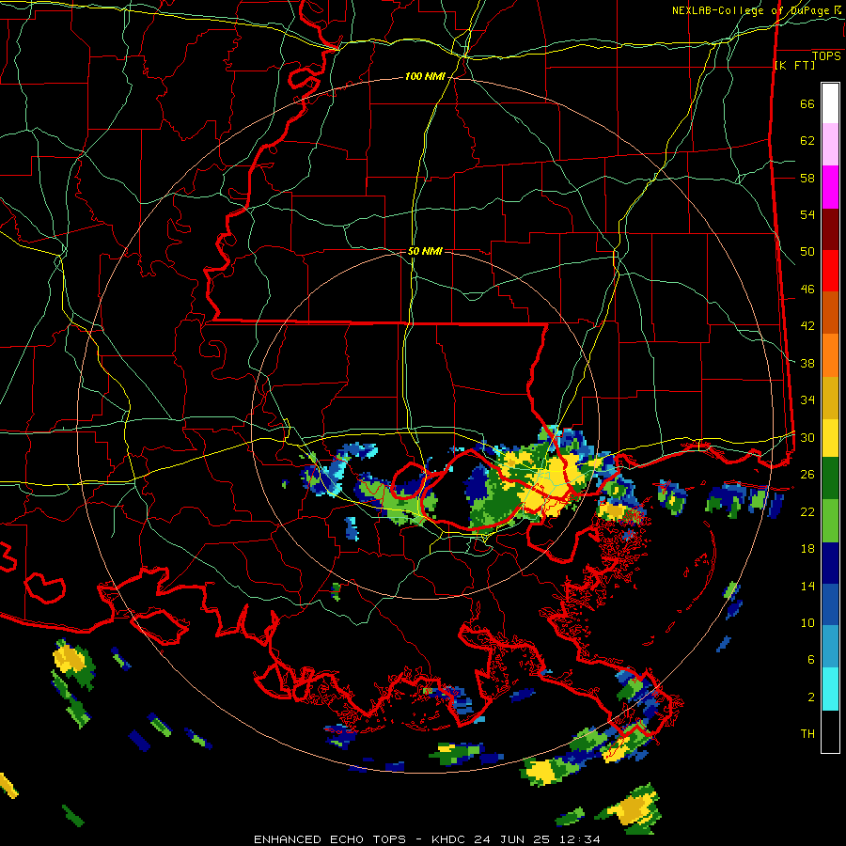The image size is (846, 846).
Task: Click the '[K FT]' units label
Action: pyautogui.click(x=794, y=65)
